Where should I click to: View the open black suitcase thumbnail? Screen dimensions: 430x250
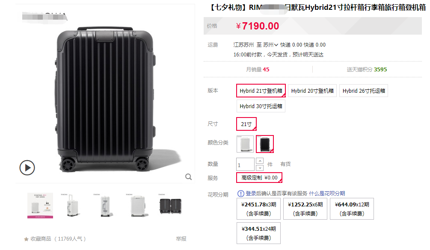170,206
